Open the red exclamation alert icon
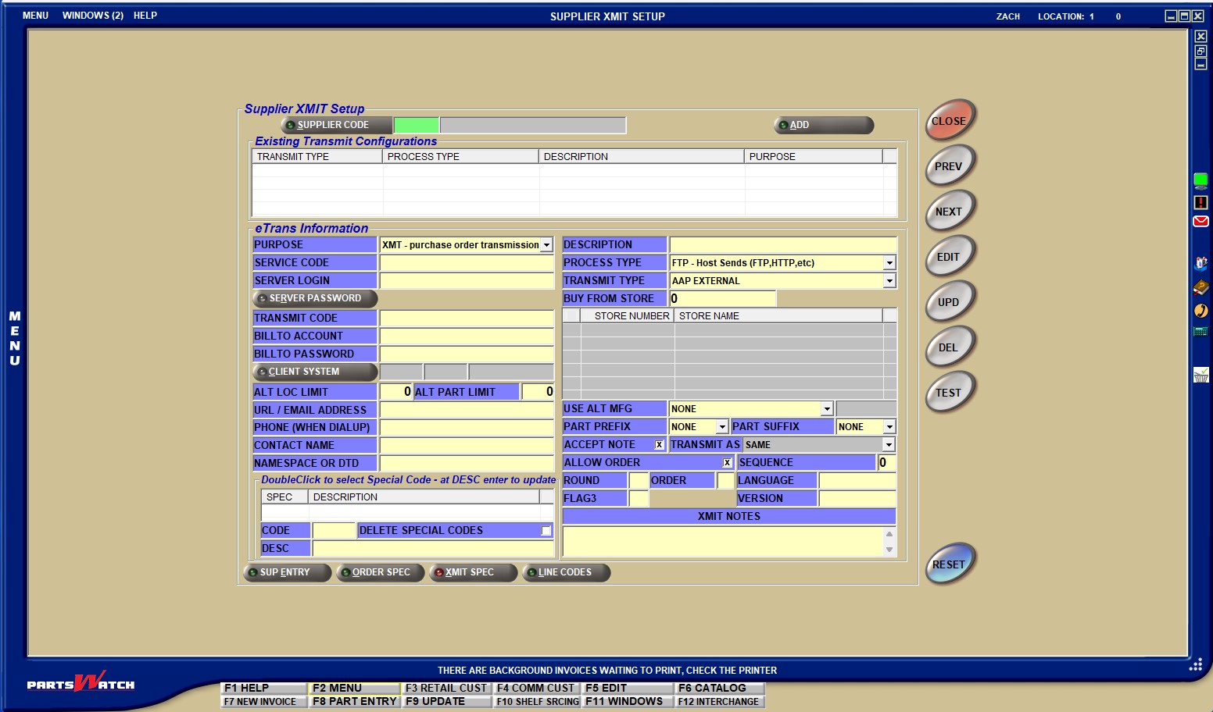Image resolution: width=1213 pixels, height=712 pixels. point(1200,202)
